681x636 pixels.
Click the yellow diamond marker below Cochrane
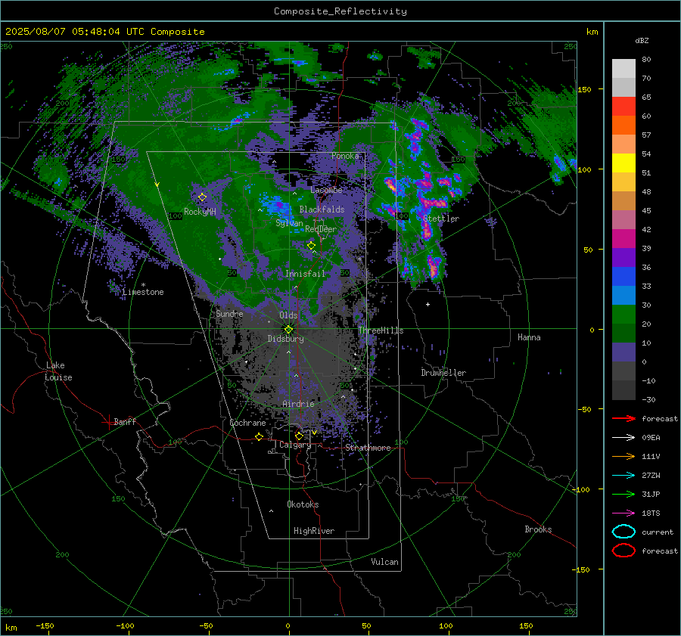[259, 437]
